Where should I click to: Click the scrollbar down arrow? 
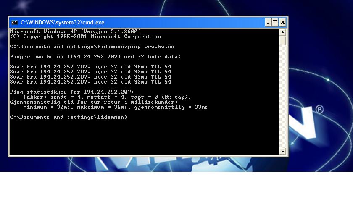(282, 151)
